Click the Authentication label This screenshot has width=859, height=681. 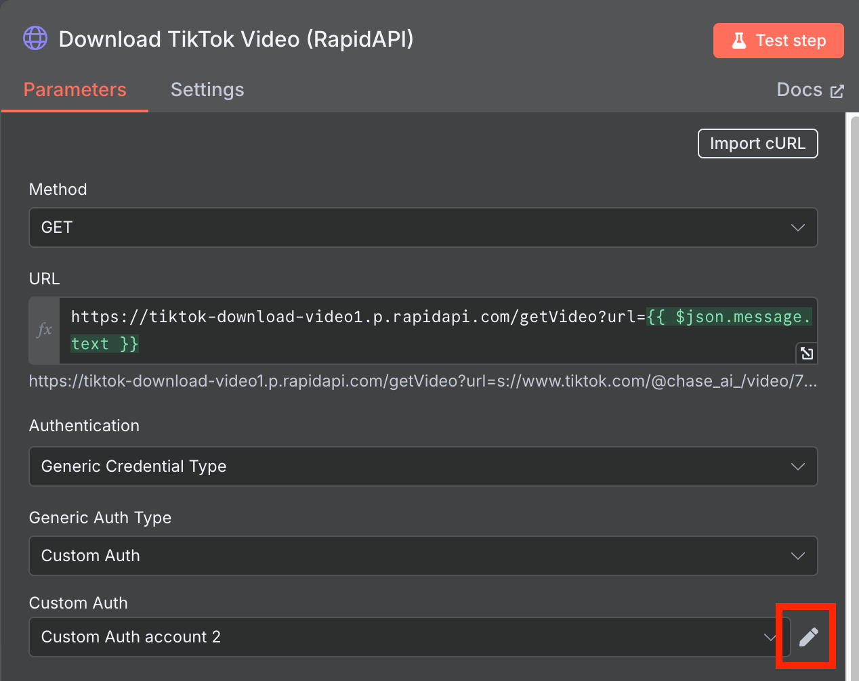[x=84, y=426]
